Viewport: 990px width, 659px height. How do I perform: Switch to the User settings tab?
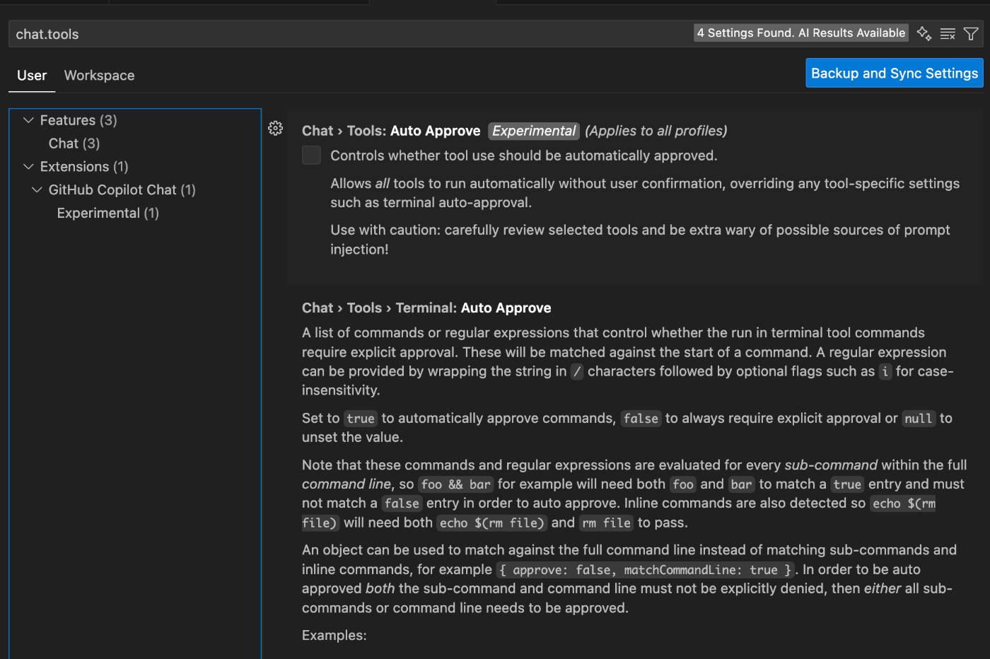[x=32, y=76]
